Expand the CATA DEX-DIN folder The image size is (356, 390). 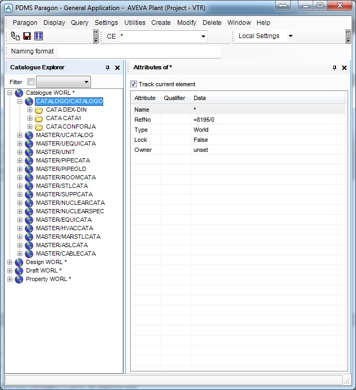coord(30,110)
